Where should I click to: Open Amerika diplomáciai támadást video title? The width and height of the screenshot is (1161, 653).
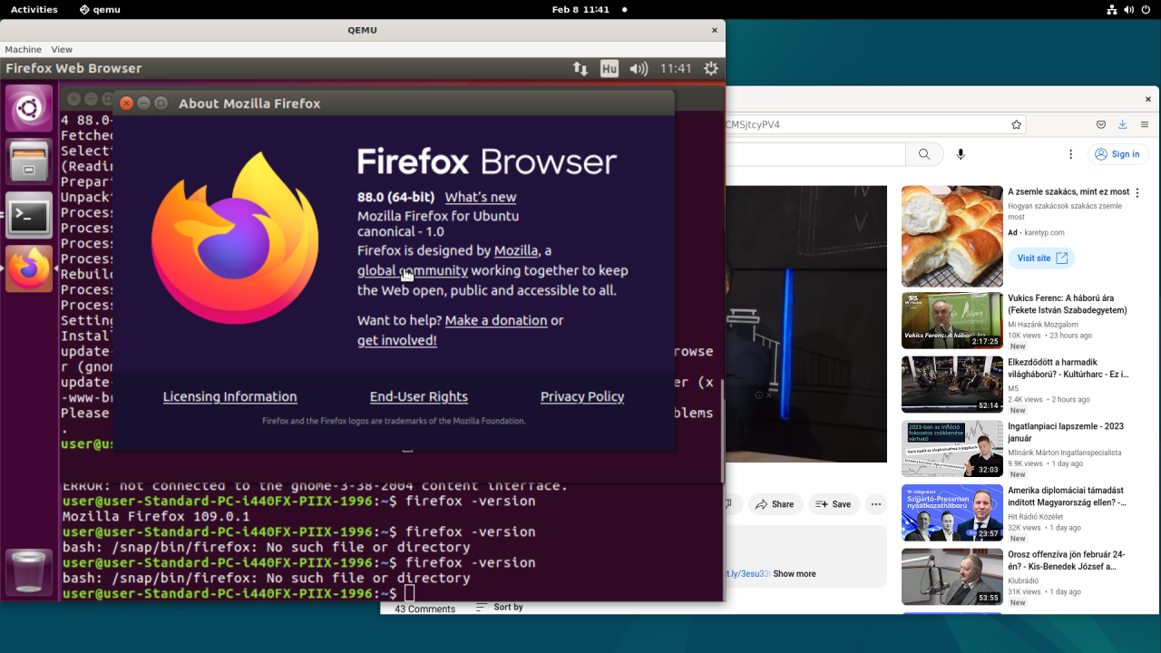1067,496
